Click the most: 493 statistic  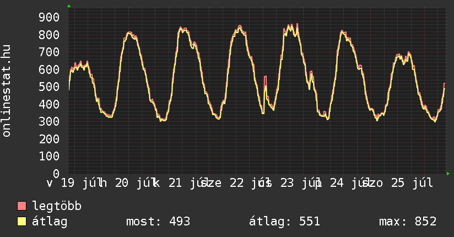[158, 222]
